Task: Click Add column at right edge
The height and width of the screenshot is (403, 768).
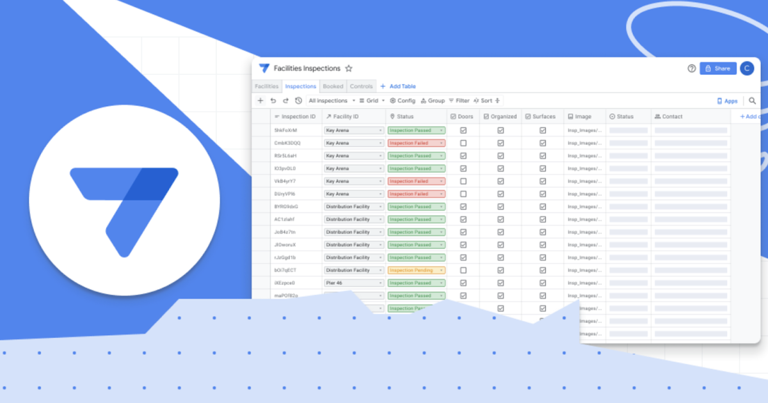Action: 749,116
